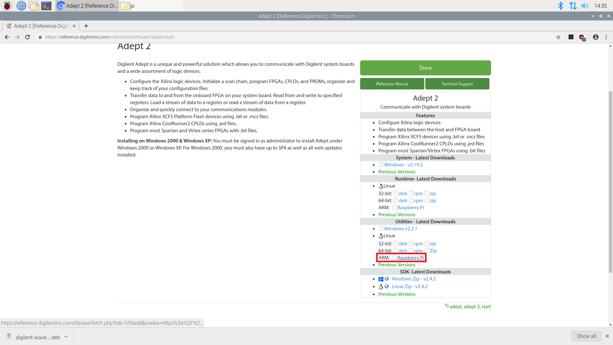The image size is (613, 345).
Task: Open a new browser tab
Action: pyautogui.click(x=86, y=26)
